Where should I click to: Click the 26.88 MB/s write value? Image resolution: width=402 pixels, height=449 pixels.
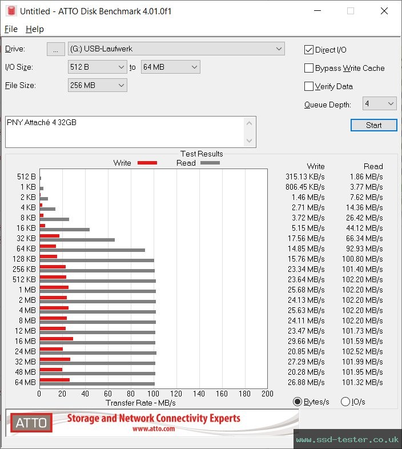pyautogui.click(x=306, y=382)
